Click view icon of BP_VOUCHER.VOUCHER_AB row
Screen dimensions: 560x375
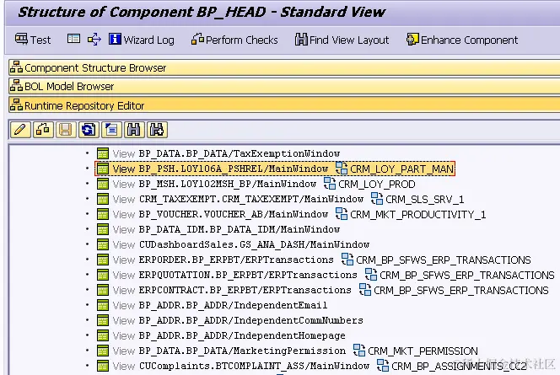[x=103, y=214]
